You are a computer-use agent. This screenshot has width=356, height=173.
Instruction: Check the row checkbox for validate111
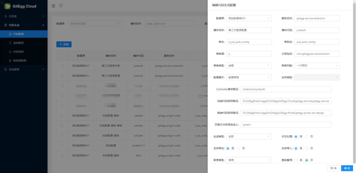click(62, 146)
